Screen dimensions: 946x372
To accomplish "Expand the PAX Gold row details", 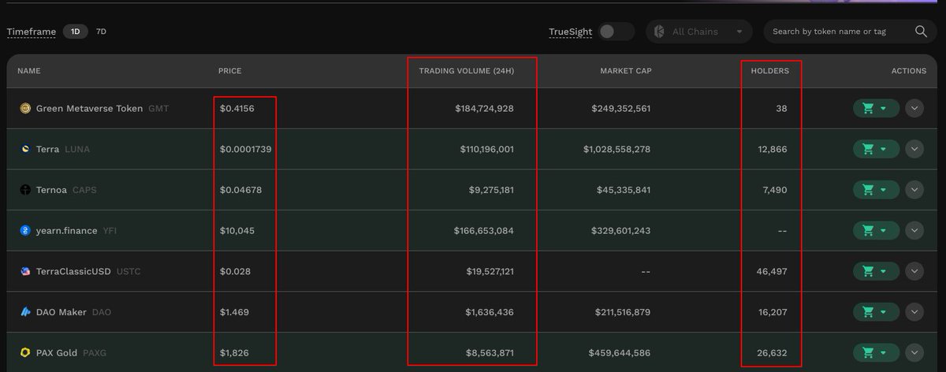I will click(914, 353).
